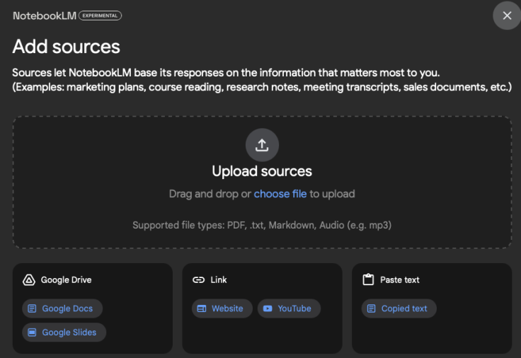Click the Link section label
Image resolution: width=521 pixels, height=358 pixels.
tap(219, 280)
